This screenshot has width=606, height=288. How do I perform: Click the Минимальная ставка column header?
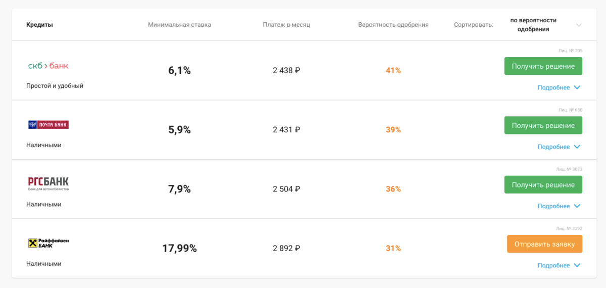(x=180, y=25)
